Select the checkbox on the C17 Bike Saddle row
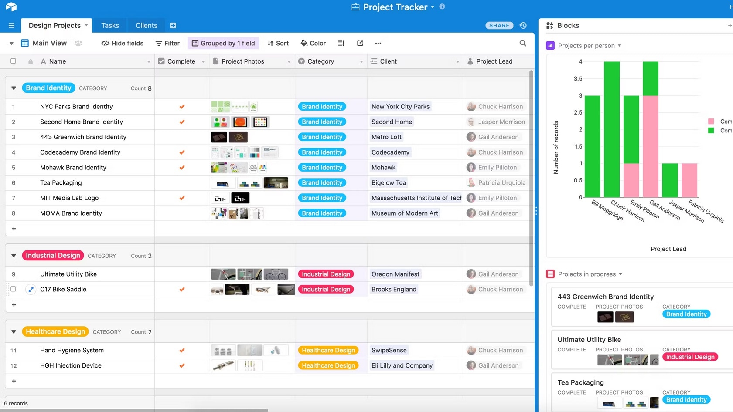 (x=13, y=289)
